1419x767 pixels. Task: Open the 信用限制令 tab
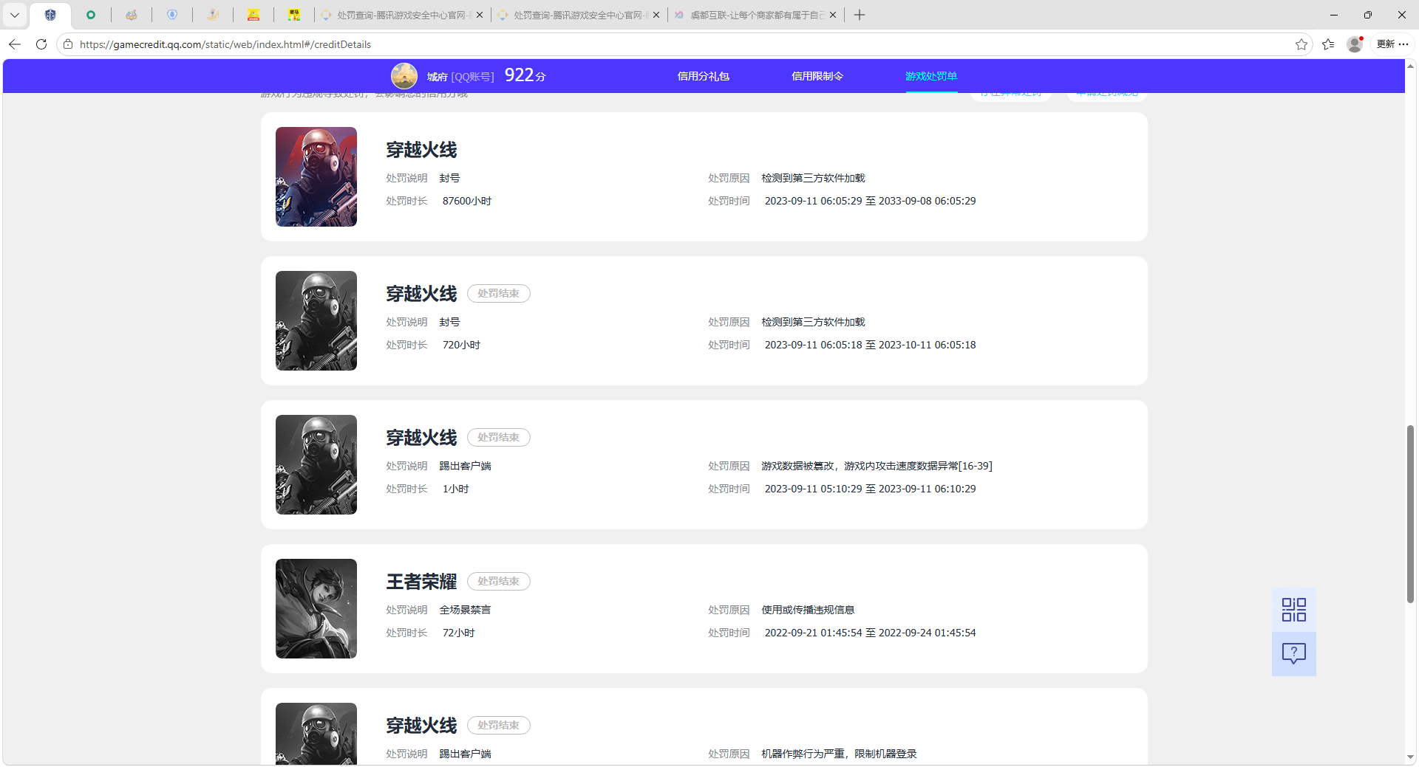click(x=817, y=76)
